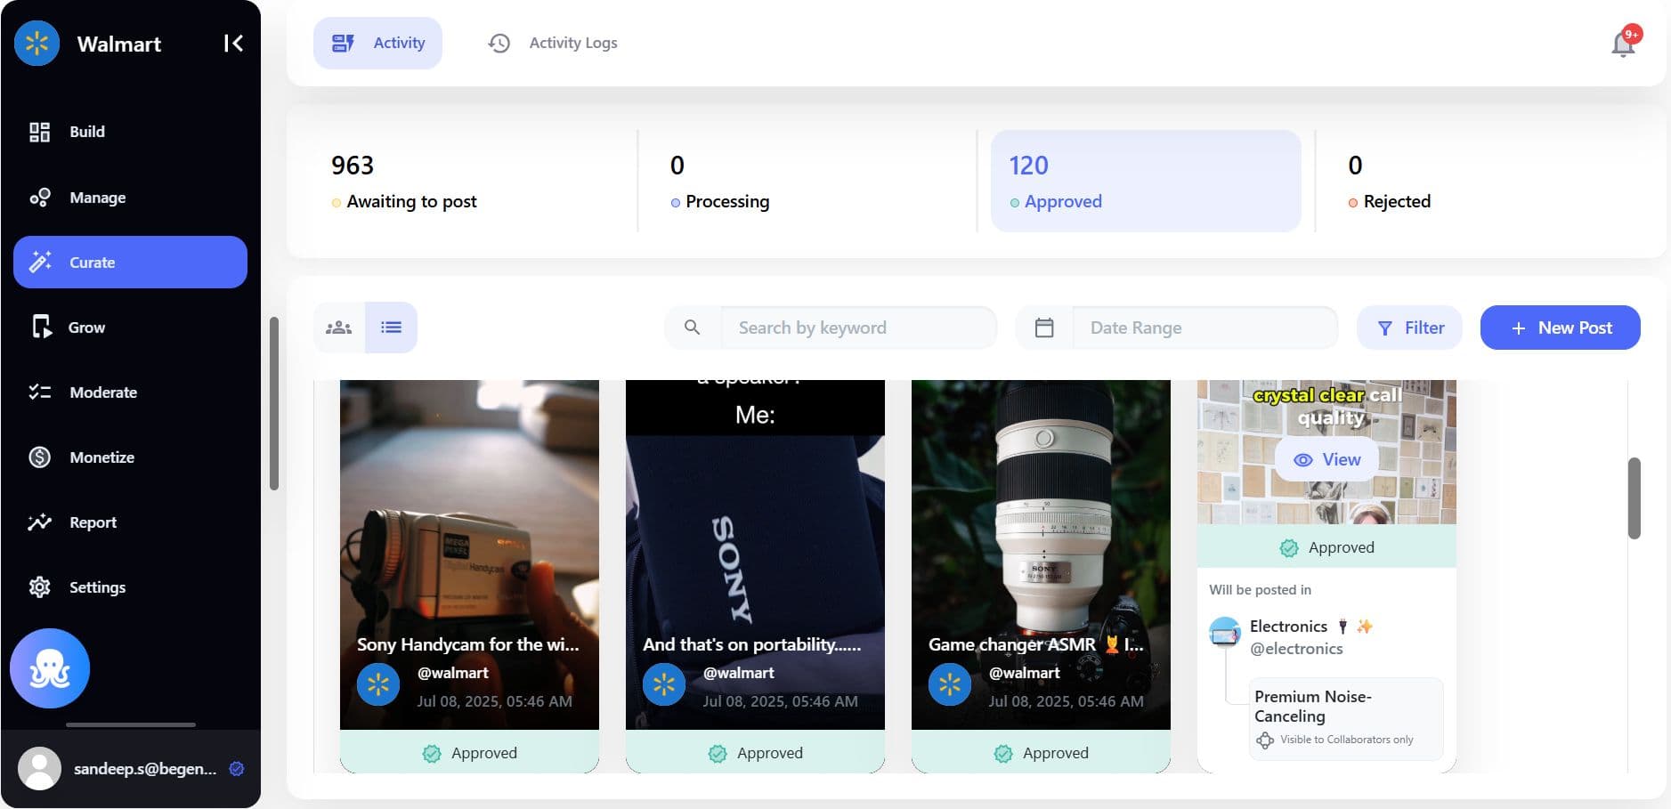Show the 120 Approved posts
The image size is (1671, 809).
[1146, 182]
